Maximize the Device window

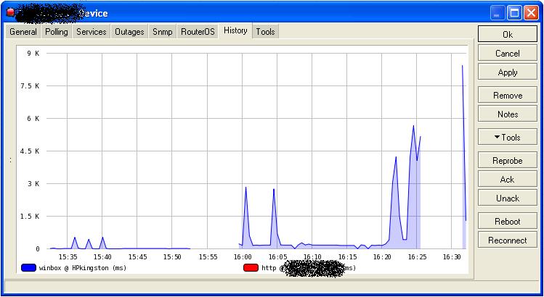click(x=514, y=14)
